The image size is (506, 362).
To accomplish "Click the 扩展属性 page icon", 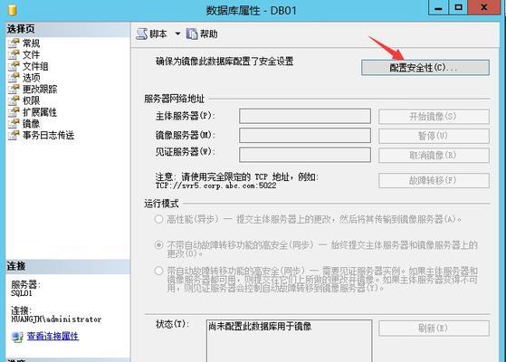I will click(x=14, y=112).
